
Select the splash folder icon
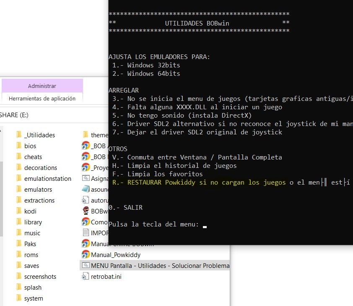click(x=19, y=287)
